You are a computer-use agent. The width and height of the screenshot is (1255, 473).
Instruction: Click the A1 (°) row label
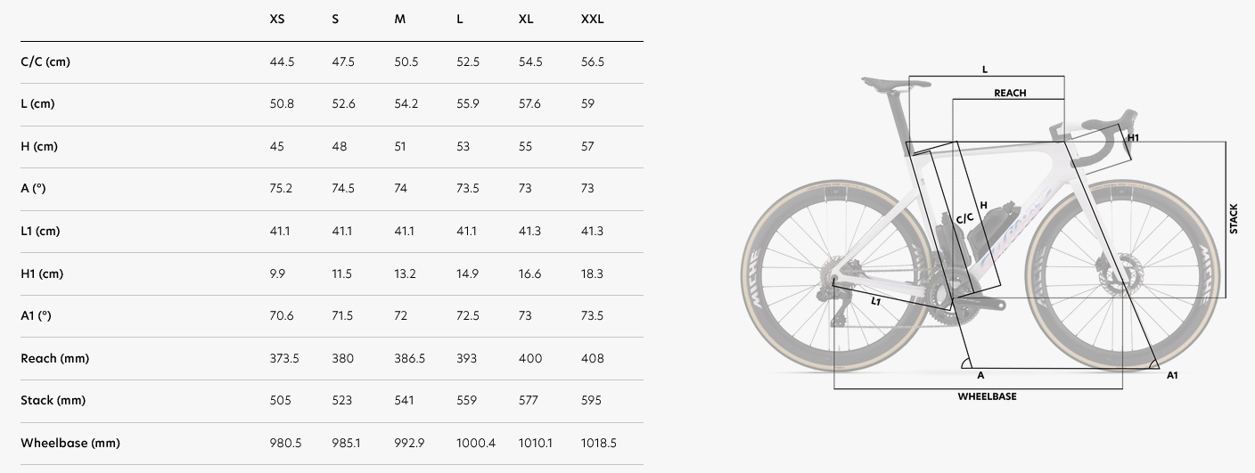[x=39, y=315]
